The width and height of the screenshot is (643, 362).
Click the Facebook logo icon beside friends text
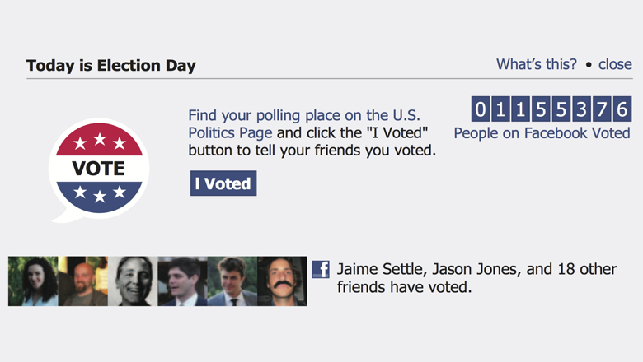coord(321,270)
